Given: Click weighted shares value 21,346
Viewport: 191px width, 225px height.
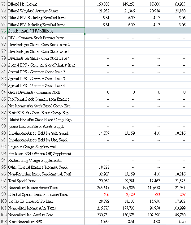Looking at the screenshot, I should [129, 11].
